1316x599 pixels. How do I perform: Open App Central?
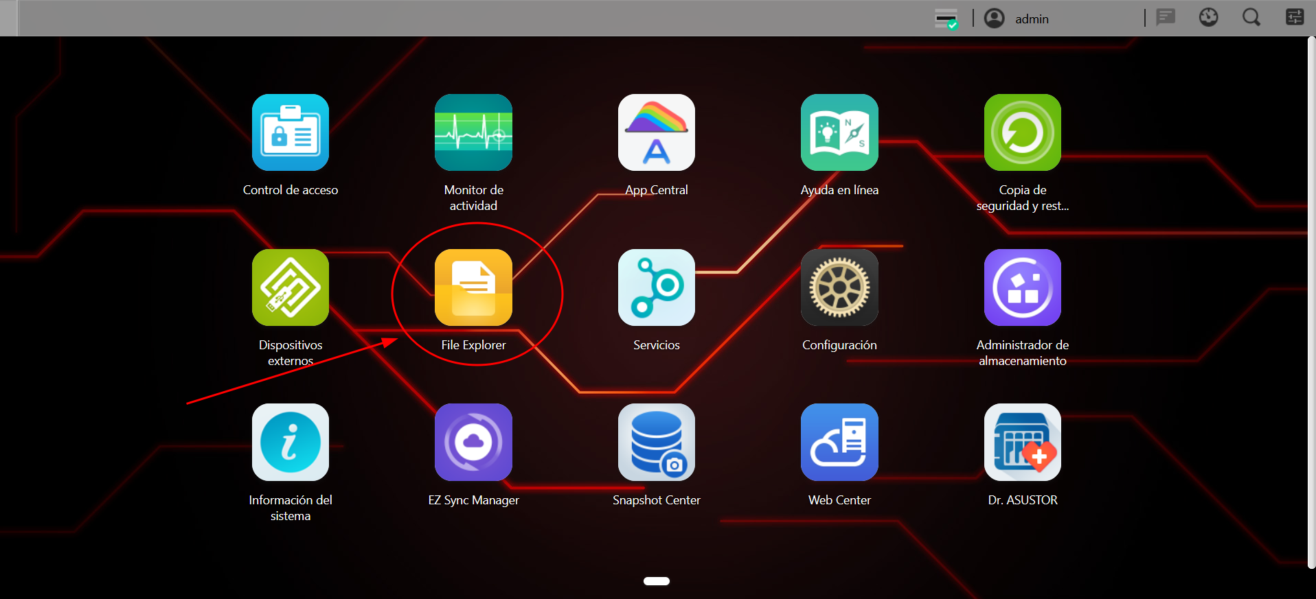point(656,132)
